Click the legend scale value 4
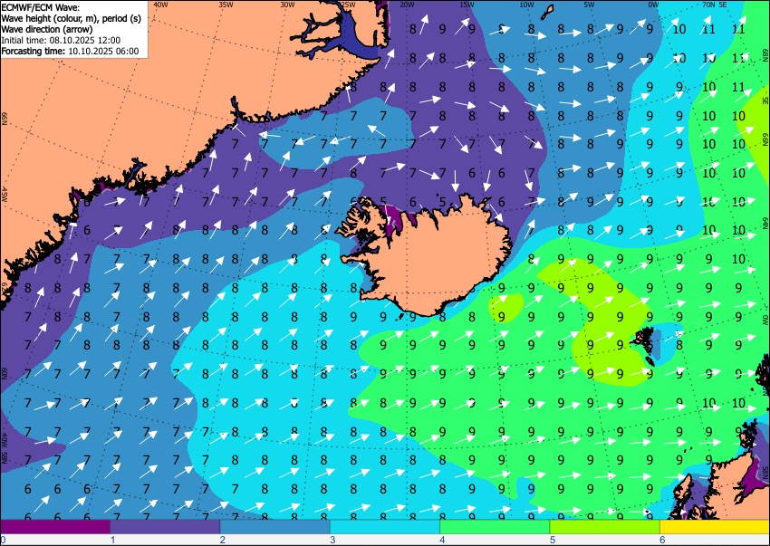The height and width of the screenshot is (546, 770). [442, 540]
